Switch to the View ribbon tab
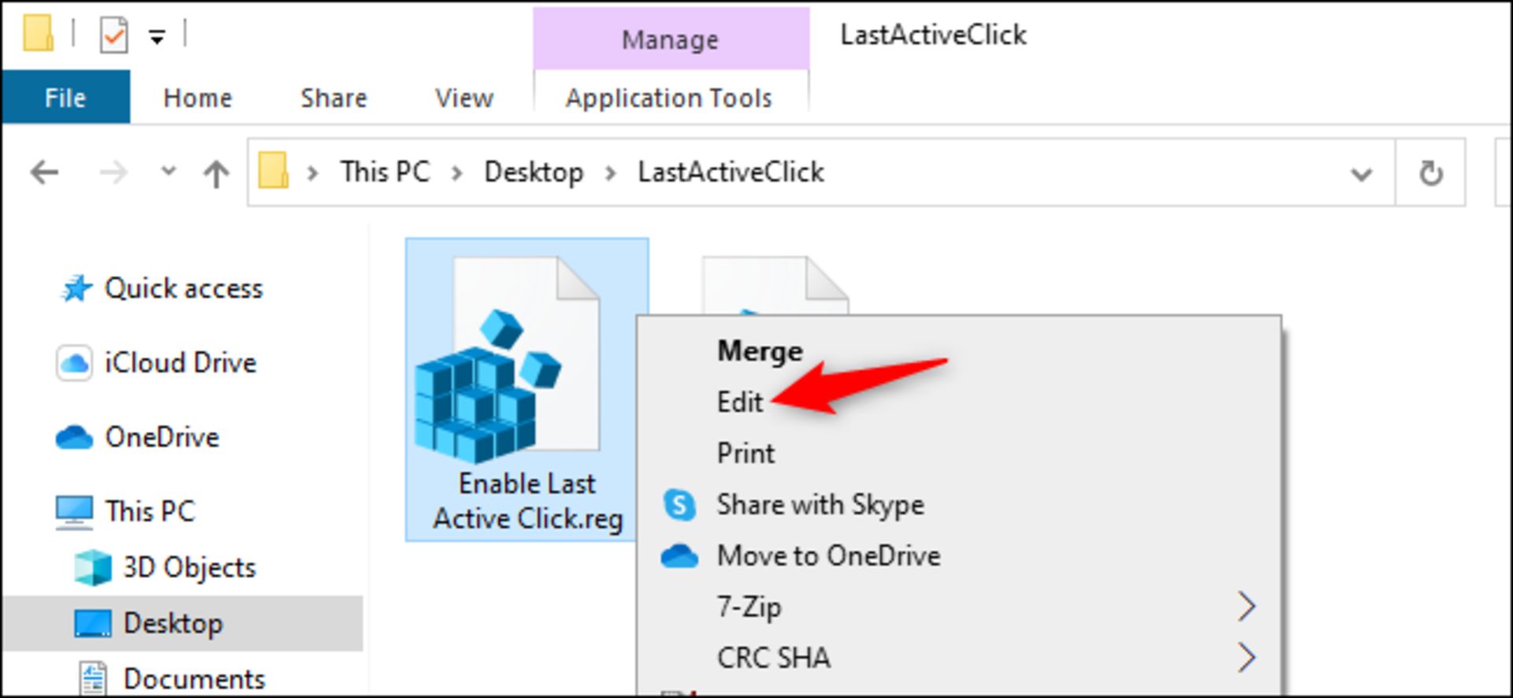This screenshot has height=698, width=1513. pyautogui.click(x=464, y=98)
